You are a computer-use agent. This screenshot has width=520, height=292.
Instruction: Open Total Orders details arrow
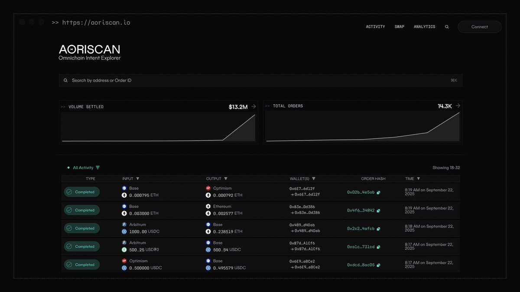[458, 106]
